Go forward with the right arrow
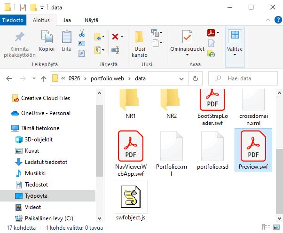This screenshot has height=233, width=283. (x=23, y=78)
